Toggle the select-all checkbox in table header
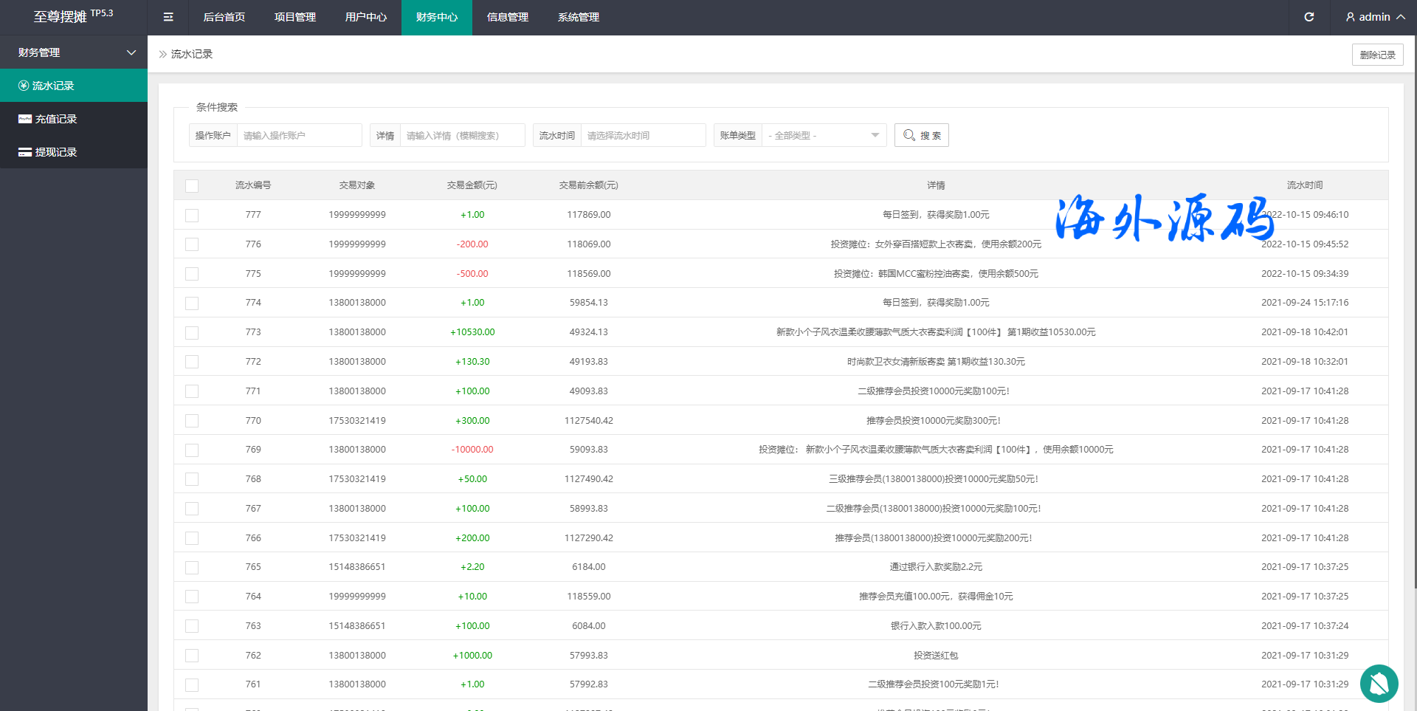The image size is (1417, 711). click(x=192, y=185)
